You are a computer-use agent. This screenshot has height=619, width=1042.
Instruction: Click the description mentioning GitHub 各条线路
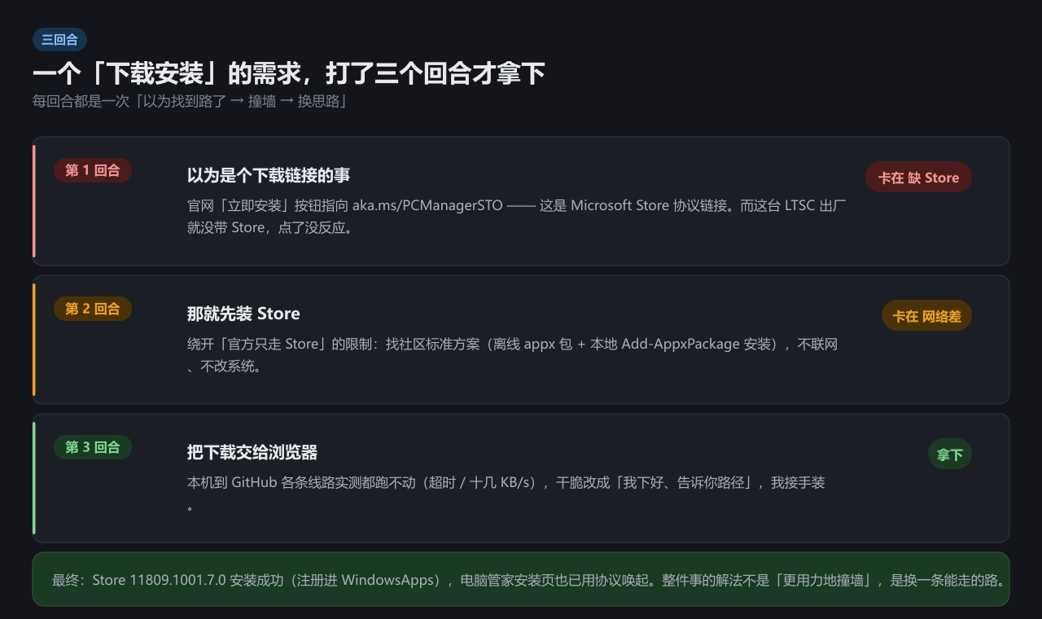point(506,494)
